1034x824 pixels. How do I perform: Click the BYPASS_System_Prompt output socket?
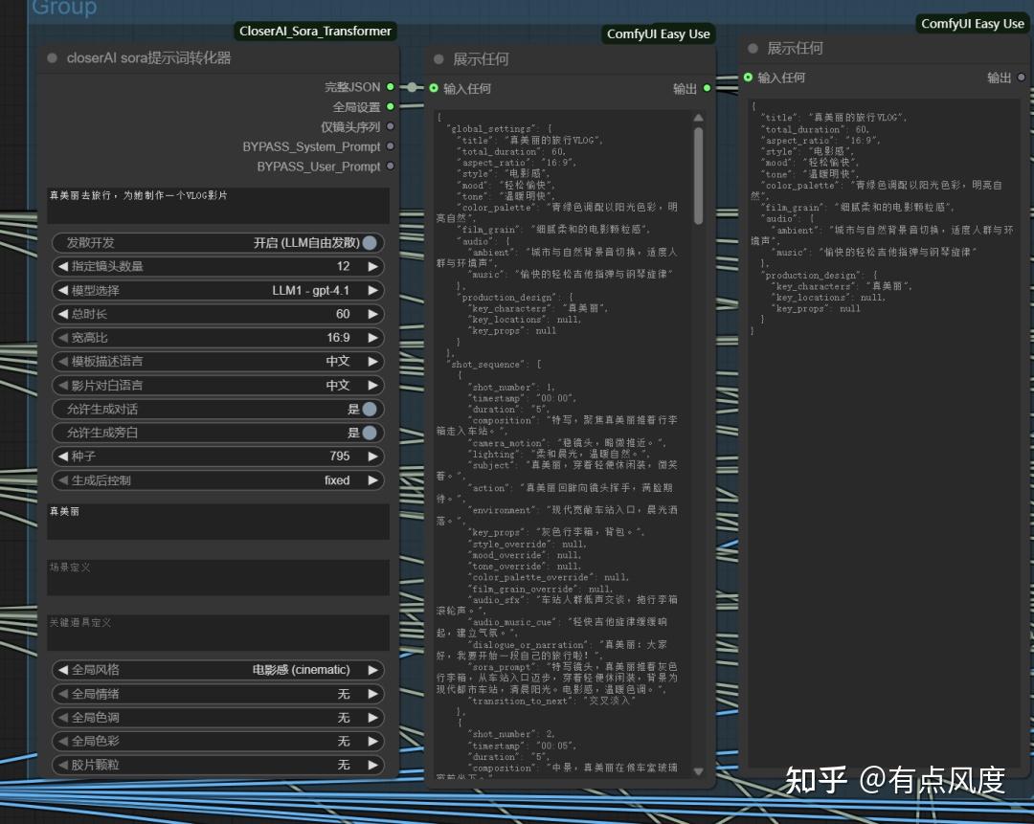(390, 146)
